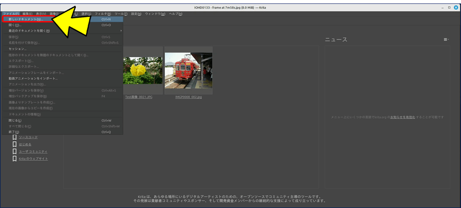461x208 pixels.
Task: Click the お知らせを有効化 link
Action: (402, 117)
